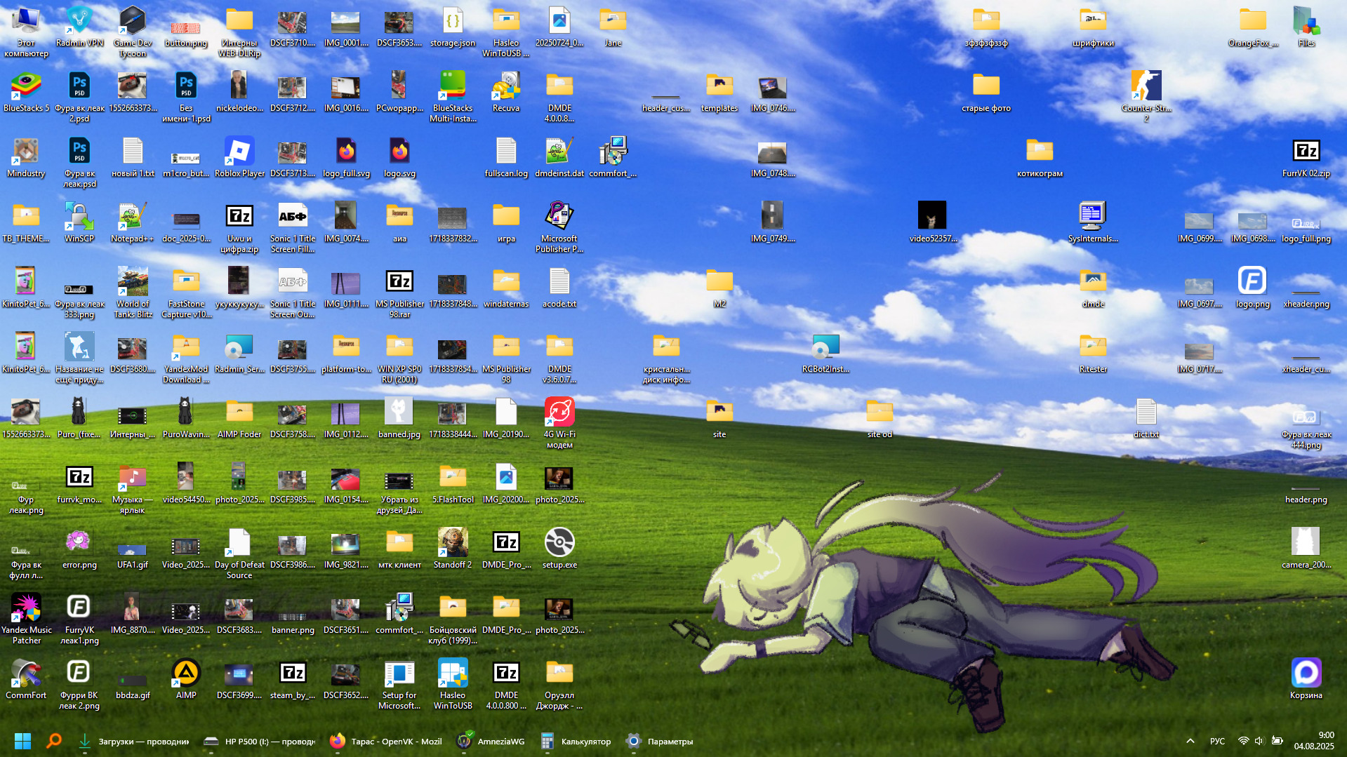Open taskbar Search
Screen dimensions: 1347x757
54,741
